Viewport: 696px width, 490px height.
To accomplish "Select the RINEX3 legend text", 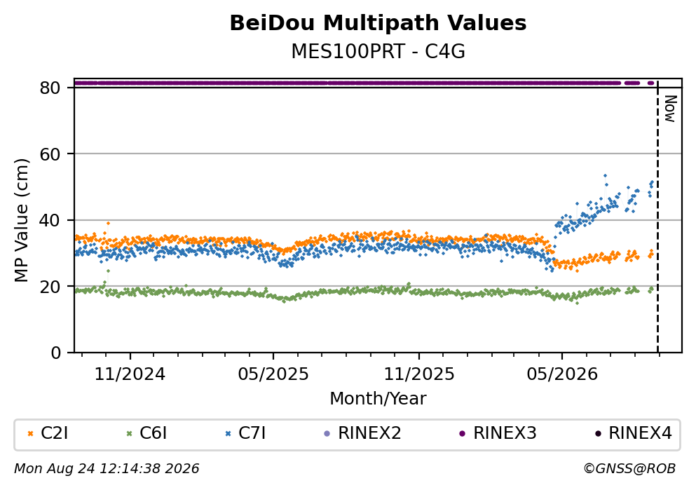I will 505,433.
